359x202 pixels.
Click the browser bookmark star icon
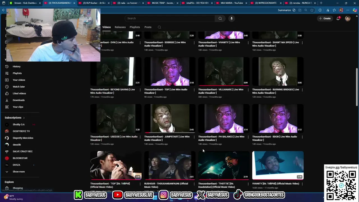coord(312,10)
